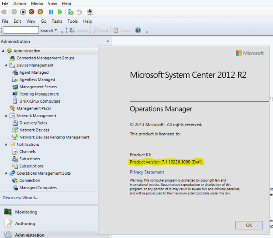Click OK in About dialog
This screenshot has height=238, width=273.
tap(249, 225)
